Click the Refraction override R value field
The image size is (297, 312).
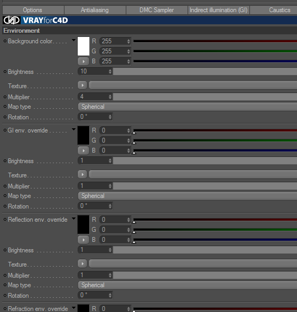pos(115,308)
